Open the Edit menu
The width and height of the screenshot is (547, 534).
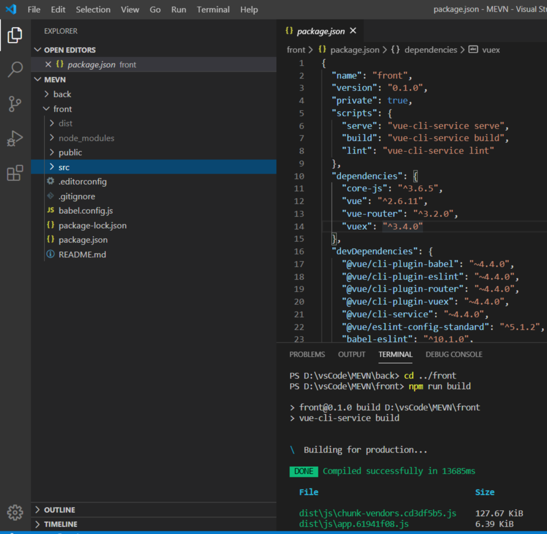[x=58, y=10]
